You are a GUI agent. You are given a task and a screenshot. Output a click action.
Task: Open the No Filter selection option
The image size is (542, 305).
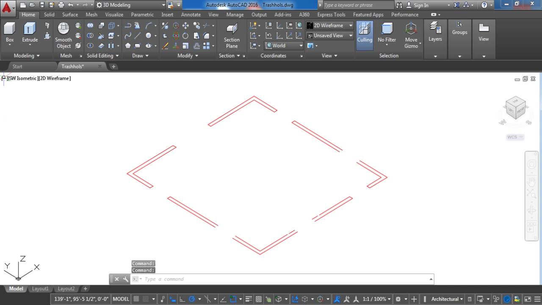click(x=387, y=33)
